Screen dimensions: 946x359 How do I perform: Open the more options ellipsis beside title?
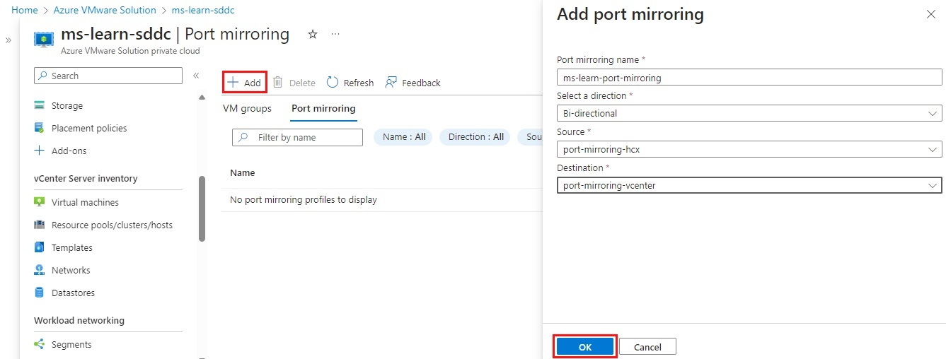tap(335, 34)
